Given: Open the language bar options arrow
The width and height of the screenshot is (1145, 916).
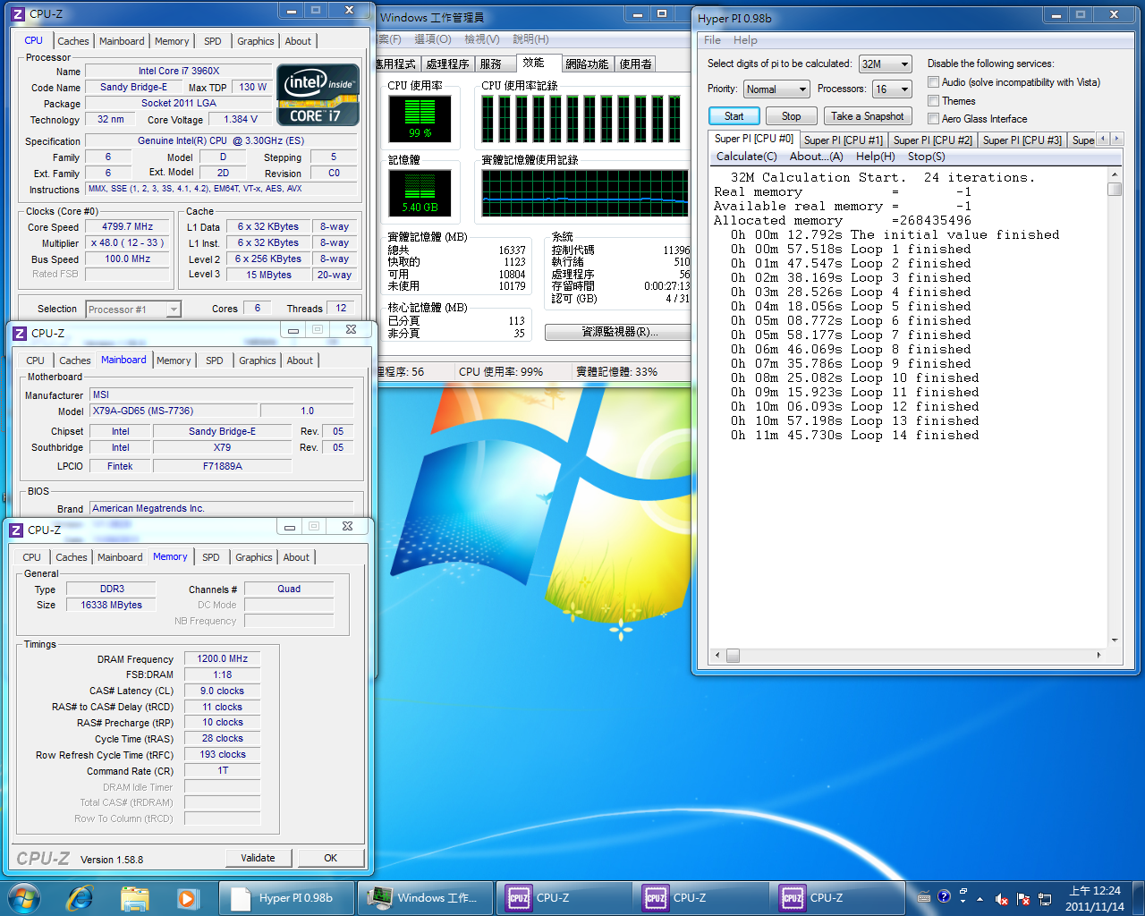Looking at the screenshot, I should click(963, 901).
